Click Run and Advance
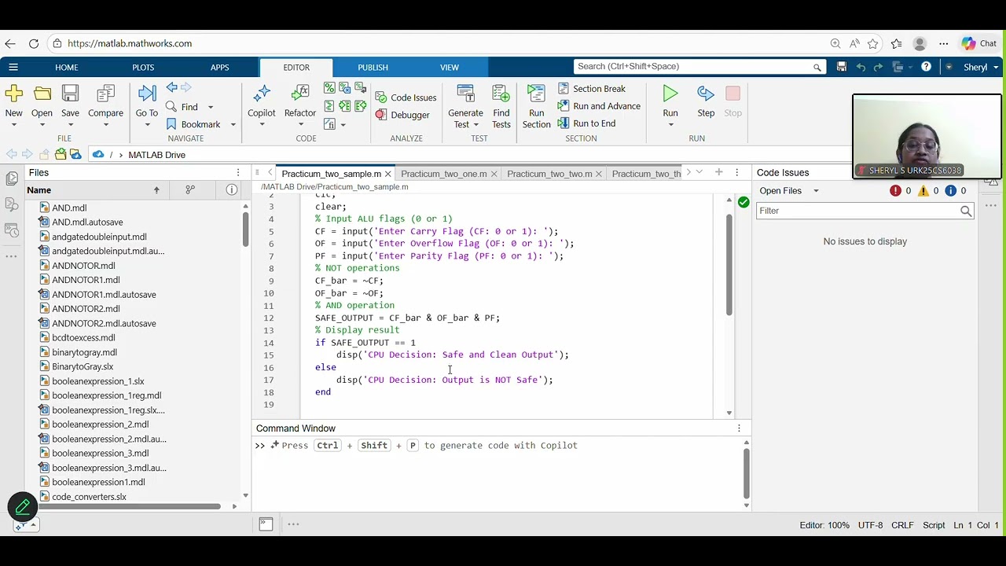This screenshot has width=1006, height=566. 599,106
